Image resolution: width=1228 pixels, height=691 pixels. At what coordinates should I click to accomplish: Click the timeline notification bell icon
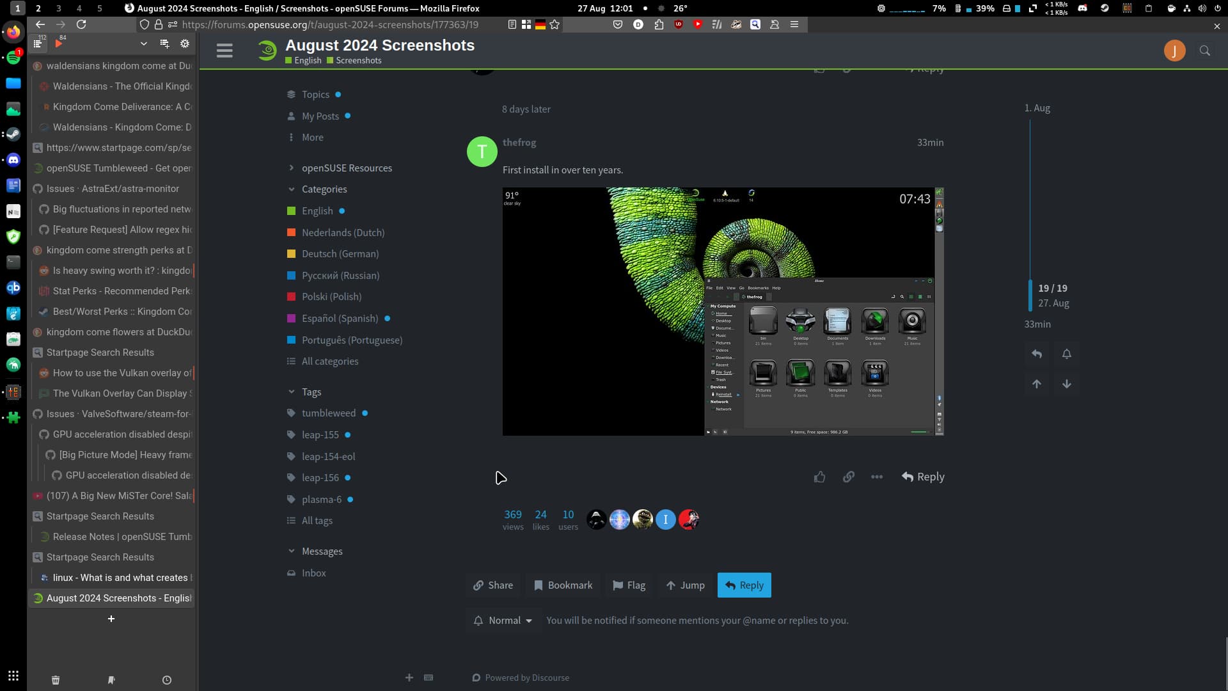click(1066, 354)
